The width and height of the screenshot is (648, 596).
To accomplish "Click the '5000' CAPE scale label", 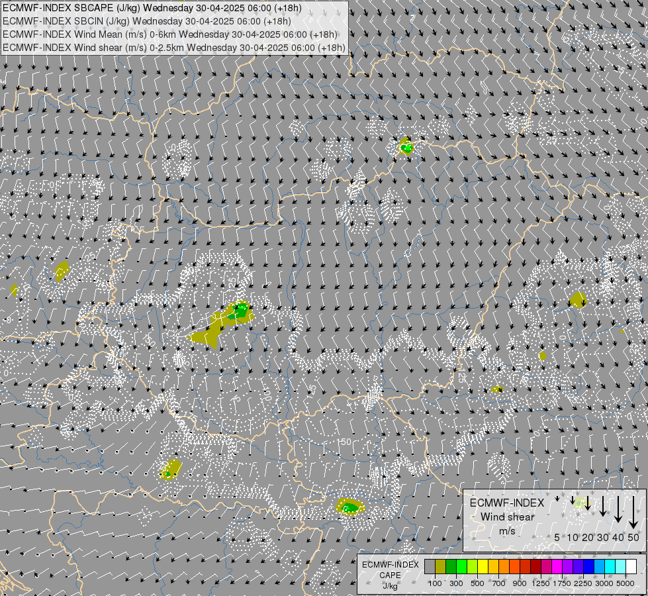I will point(625,583).
